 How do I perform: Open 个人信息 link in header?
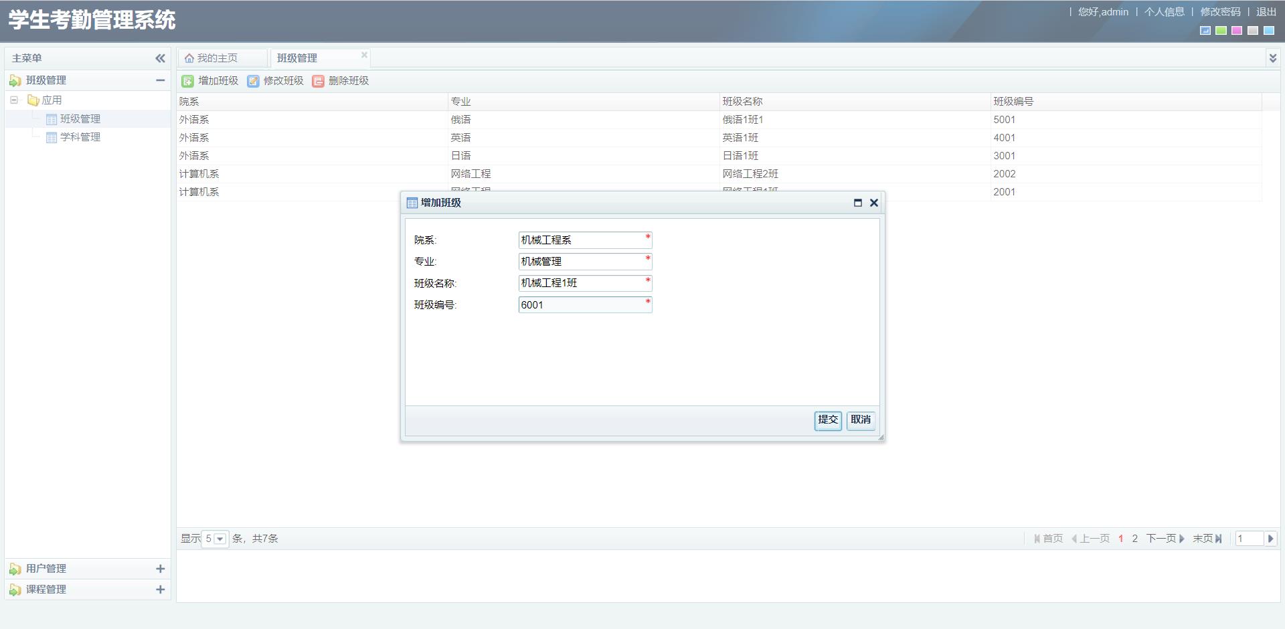pyautogui.click(x=1164, y=12)
